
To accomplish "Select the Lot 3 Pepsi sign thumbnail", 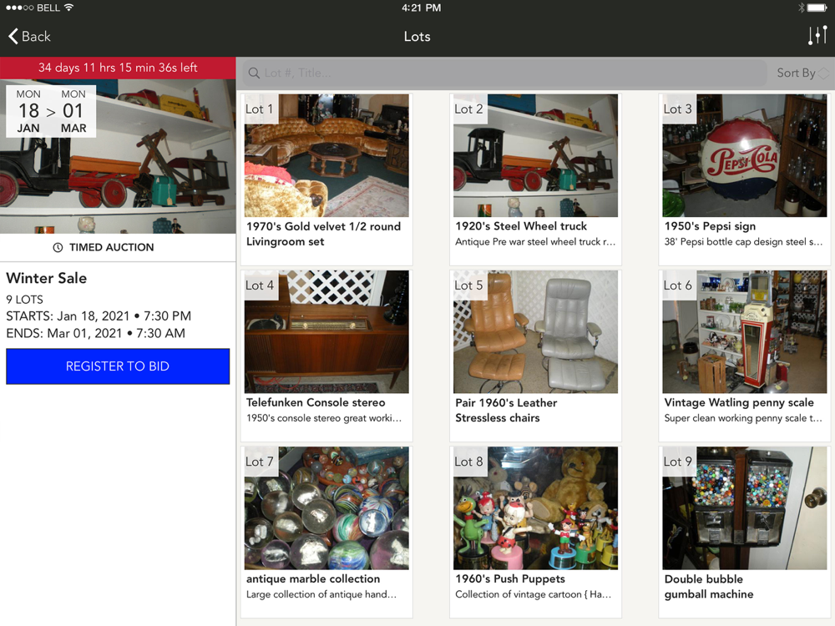I will point(745,155).
